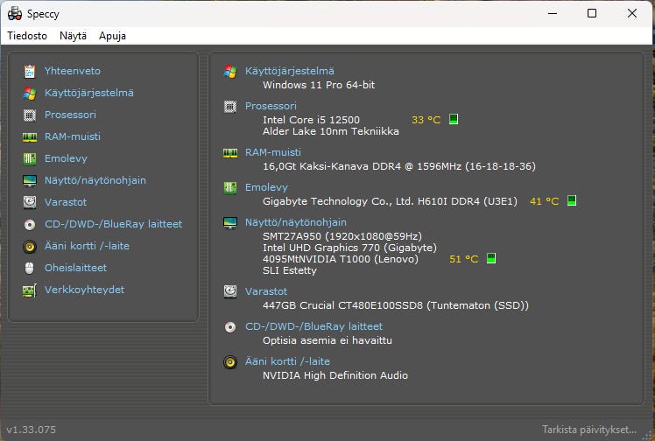Click the Speccy app icon in title bar

[15, 13]
